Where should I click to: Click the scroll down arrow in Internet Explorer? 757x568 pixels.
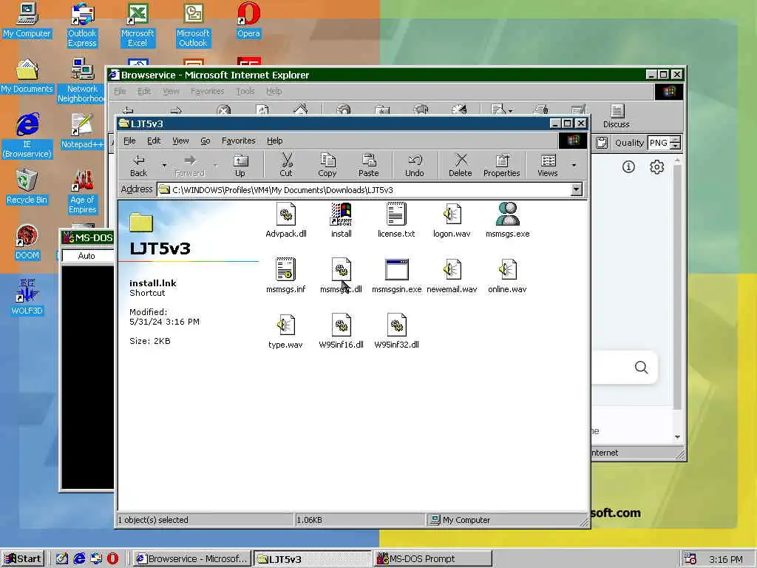point(677,437)
